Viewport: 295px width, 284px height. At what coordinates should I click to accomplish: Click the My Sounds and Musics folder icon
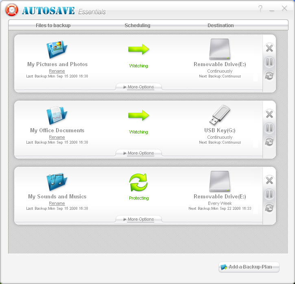point(57,182)
